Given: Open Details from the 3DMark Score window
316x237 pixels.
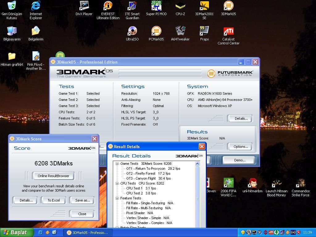Looking at the screenshot, I should point(26,200).
